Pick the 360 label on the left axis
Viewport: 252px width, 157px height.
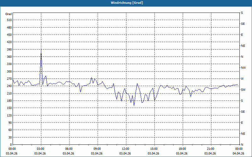(x=9, y=57)
